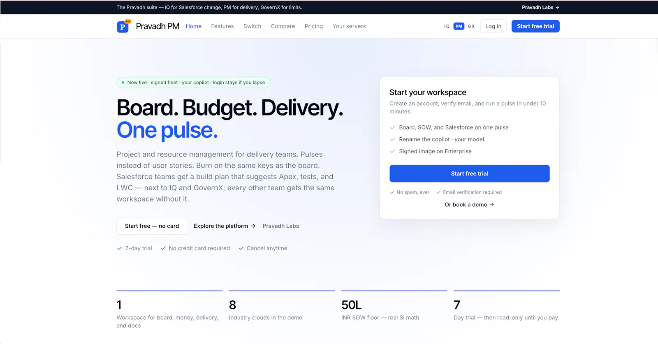
Task: Click the "One pulse." headline text
Action: 167,130
